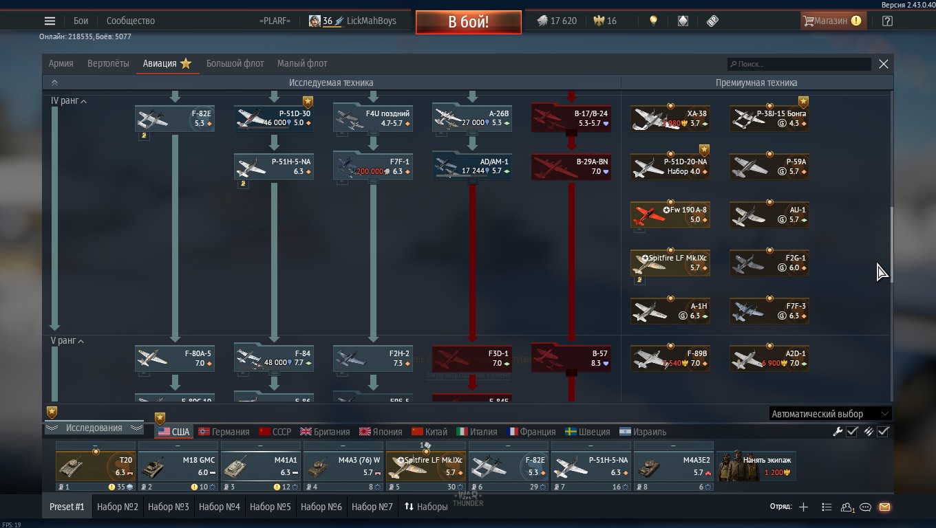Open the Бои menu

(x=81, y=21)
